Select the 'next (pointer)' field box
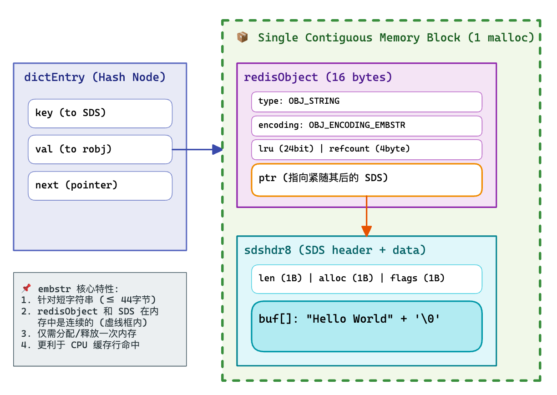This screenshot has height=395, width=557. click(x=100, y=186)
